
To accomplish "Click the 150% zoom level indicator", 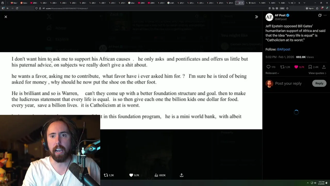I will [282, 8].
